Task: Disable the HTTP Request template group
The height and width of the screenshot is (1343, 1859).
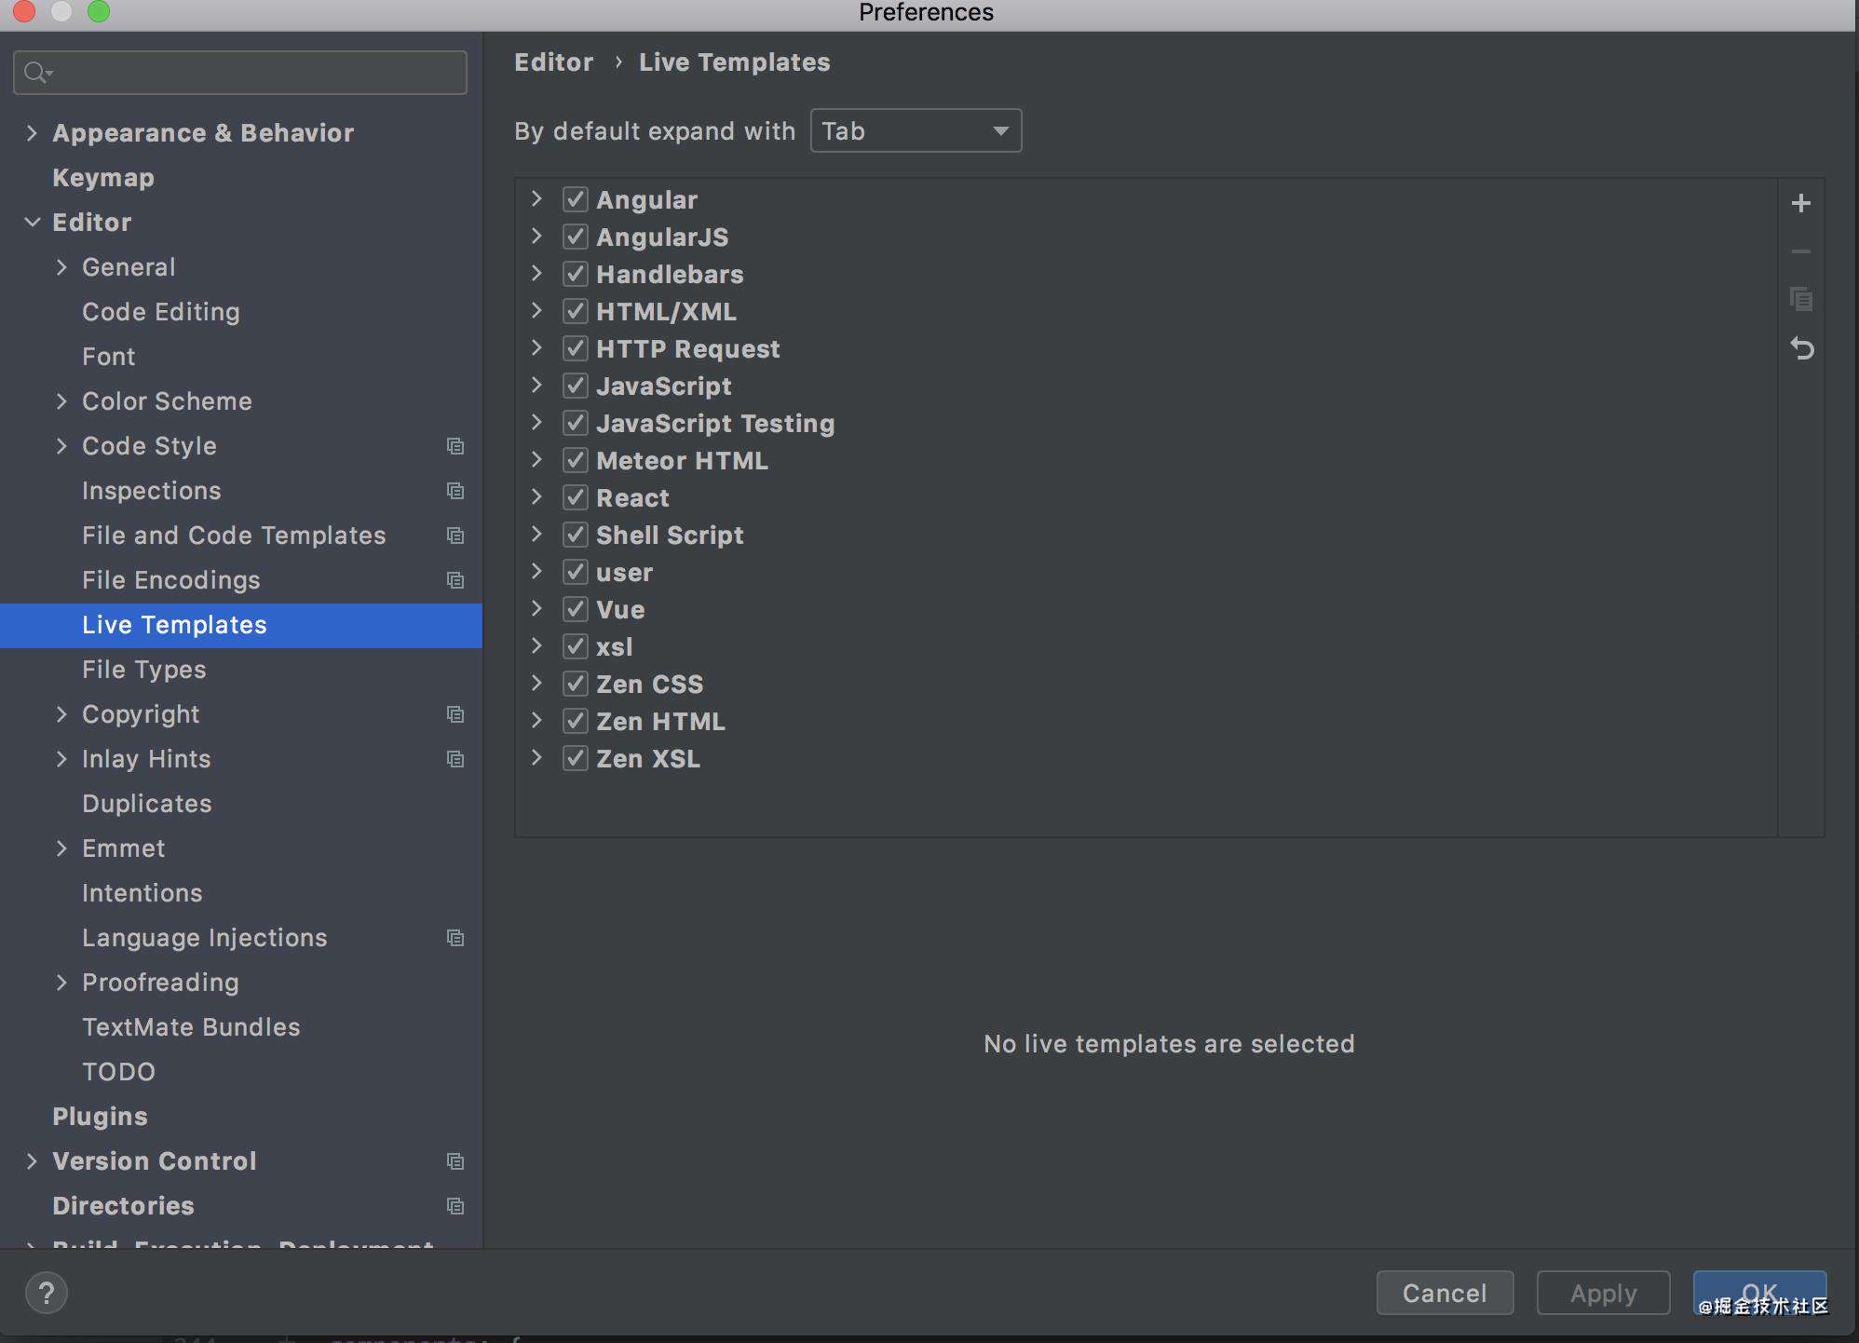Action: (x=576, y=348)
